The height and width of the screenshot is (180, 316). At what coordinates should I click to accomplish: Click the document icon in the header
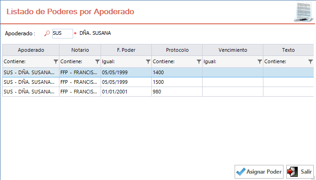click(304, 11)
